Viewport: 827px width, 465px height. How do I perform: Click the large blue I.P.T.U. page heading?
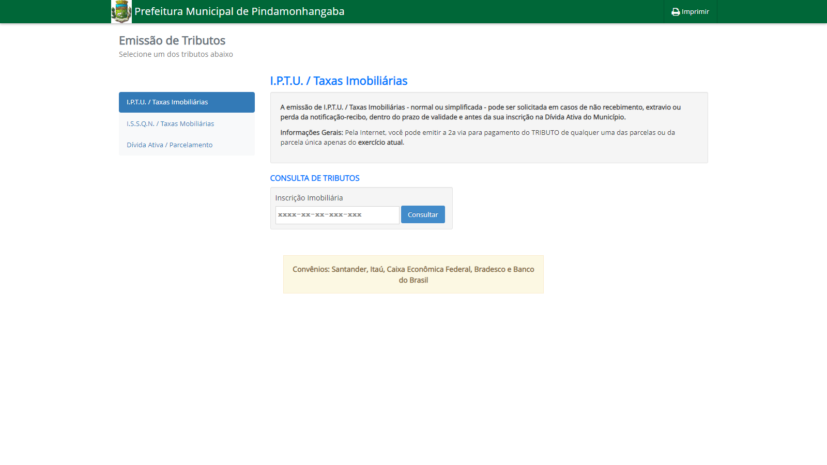(339, 81)
